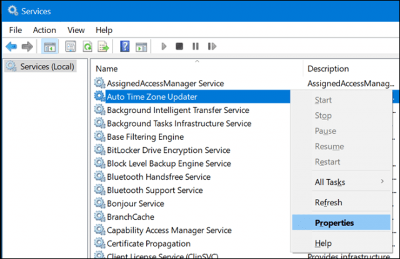400x259 pixels.
Task: Select Capability Access Manager Service
Action: pos(169,230)
